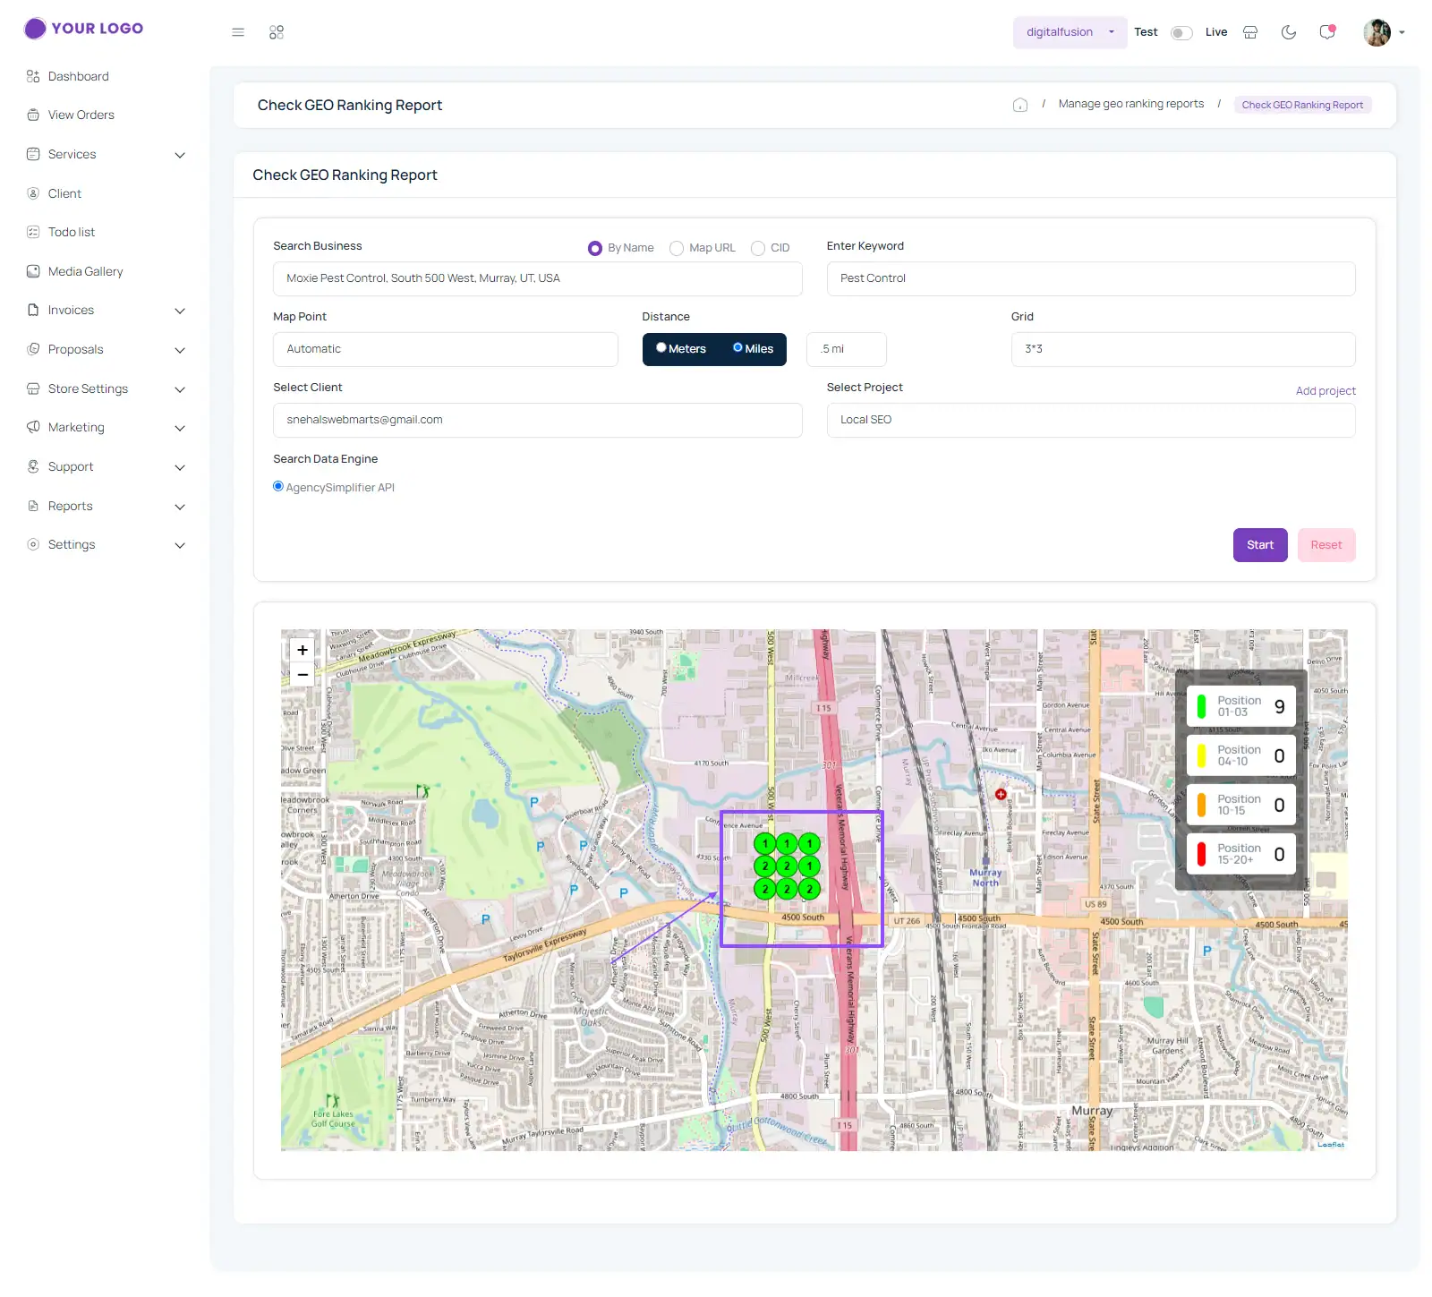This screenshot has height=1297, width=1432.
Task: Click the hamburger menu icon
Action: pos(238,32)
